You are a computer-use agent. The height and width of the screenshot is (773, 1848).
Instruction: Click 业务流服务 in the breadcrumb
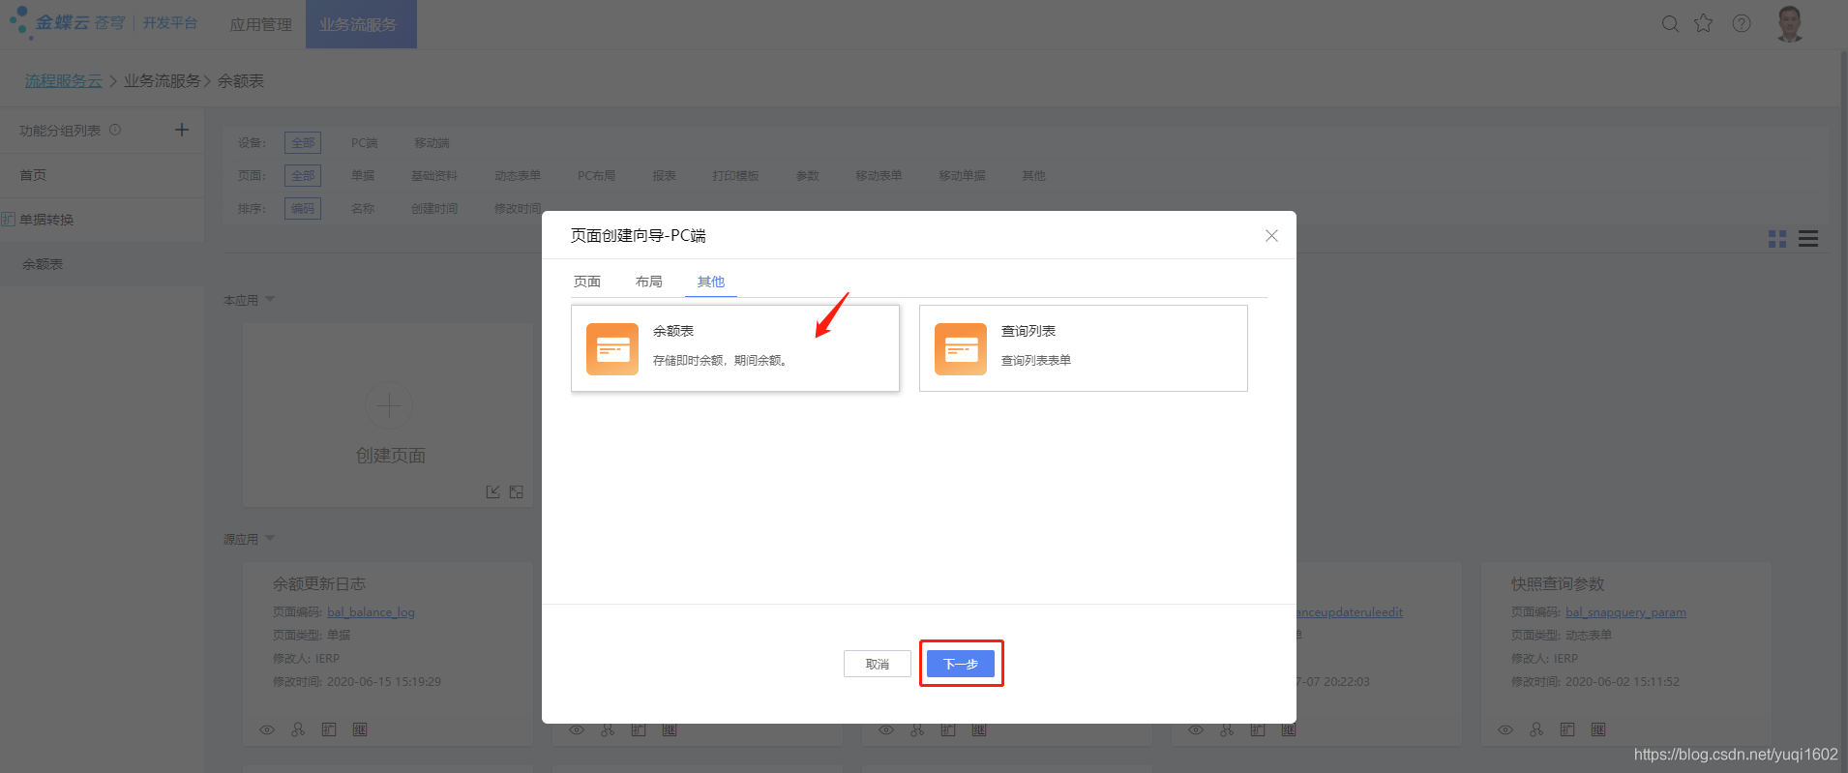tap(162, 80)
